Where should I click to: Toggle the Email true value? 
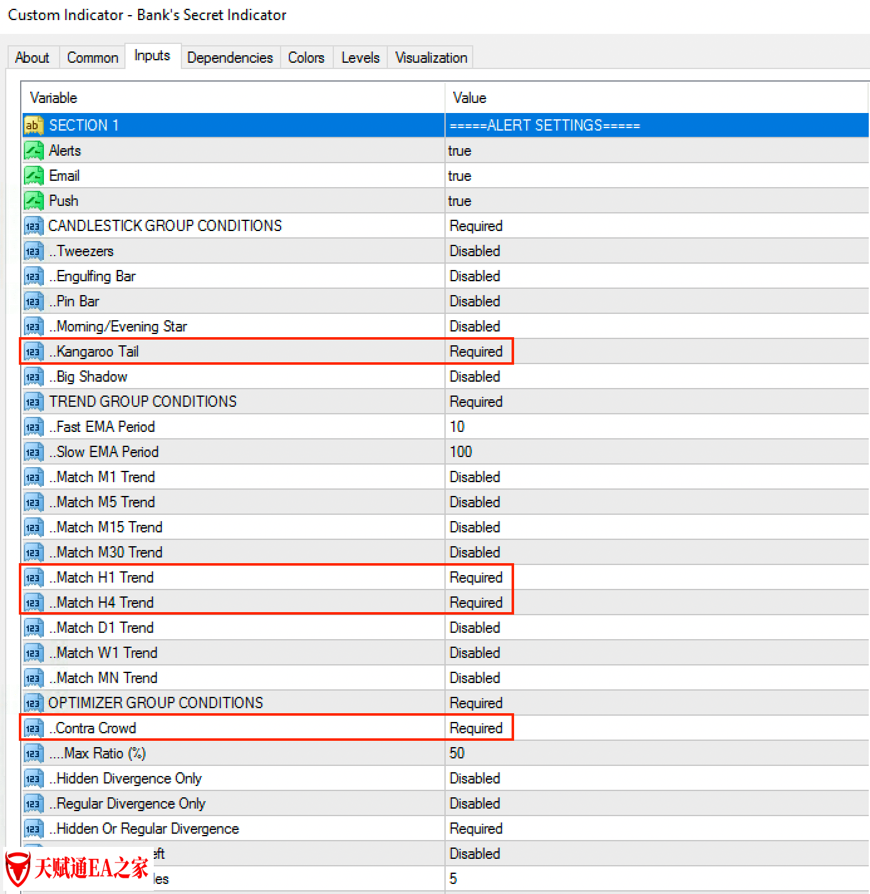coord(459,176)
